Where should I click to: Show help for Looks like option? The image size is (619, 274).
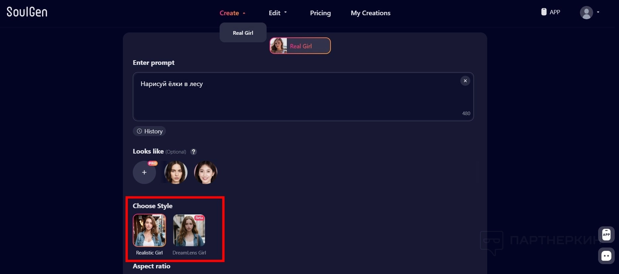193,152
